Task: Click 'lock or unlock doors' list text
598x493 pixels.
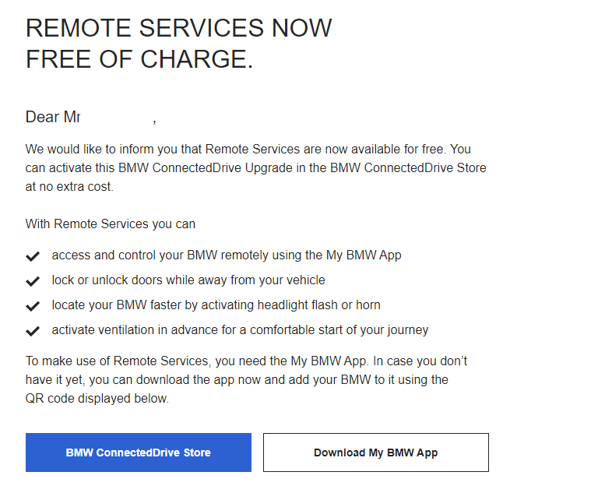Action: pos(188,280)
